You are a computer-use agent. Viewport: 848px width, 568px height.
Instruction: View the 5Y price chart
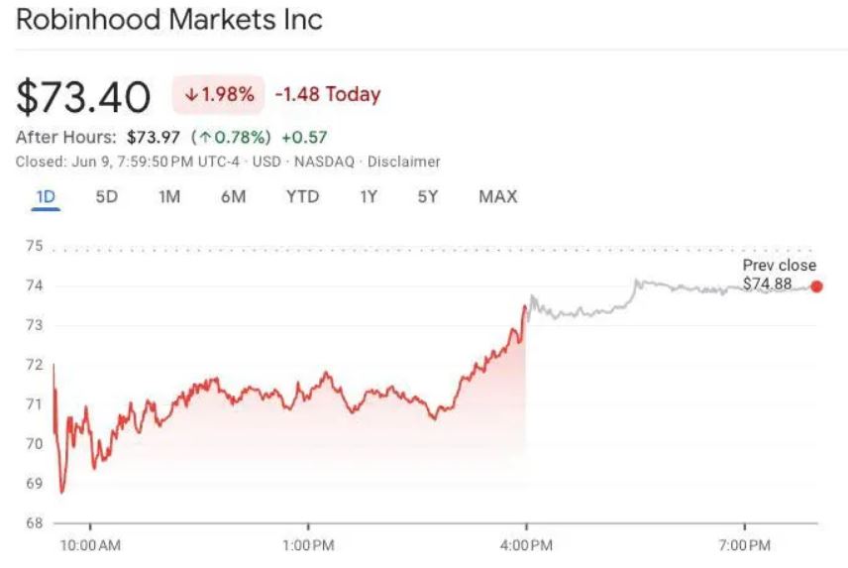pos(428,196)
